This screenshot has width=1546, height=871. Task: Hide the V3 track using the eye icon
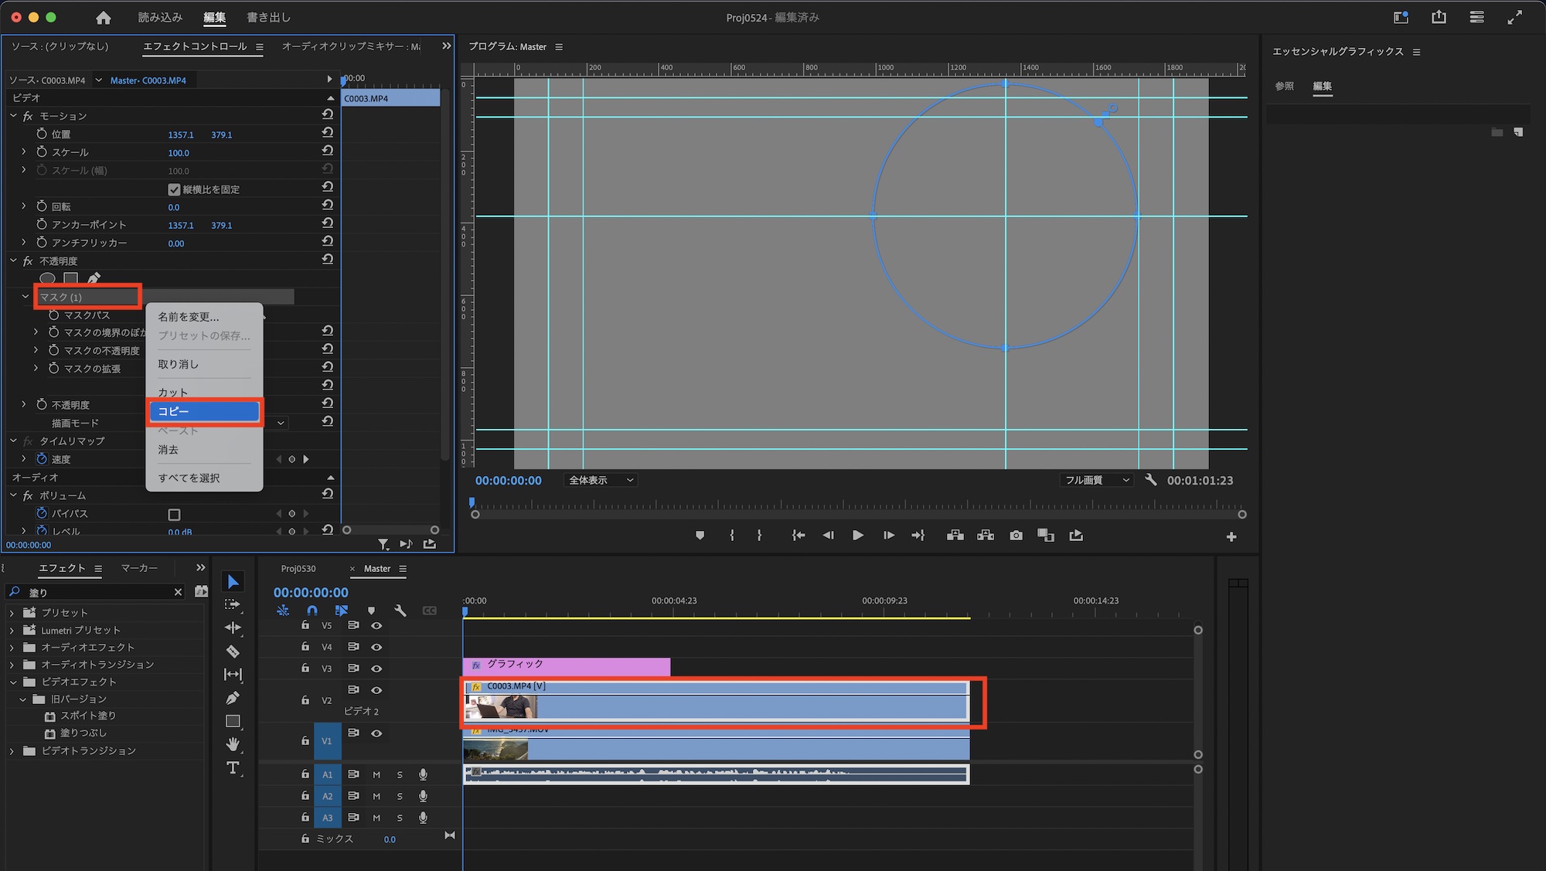pyautogui.click(x=376, y=669)
